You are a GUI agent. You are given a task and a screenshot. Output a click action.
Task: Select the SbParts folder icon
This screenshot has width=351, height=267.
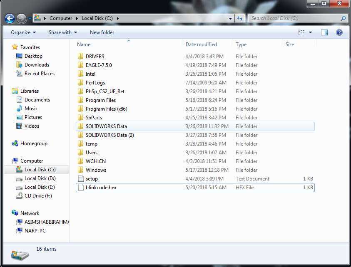[81, 117]
